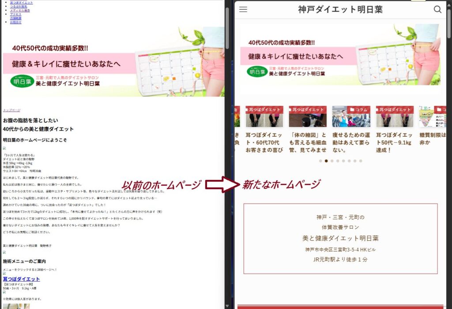The width and height of the screenshot is (452, 309).
Task: Open the お問合せ navigation link
Action: [15, 22]
